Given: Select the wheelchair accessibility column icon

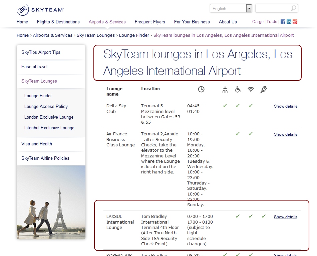Looking at the screenshot, I should coord(238,90).
